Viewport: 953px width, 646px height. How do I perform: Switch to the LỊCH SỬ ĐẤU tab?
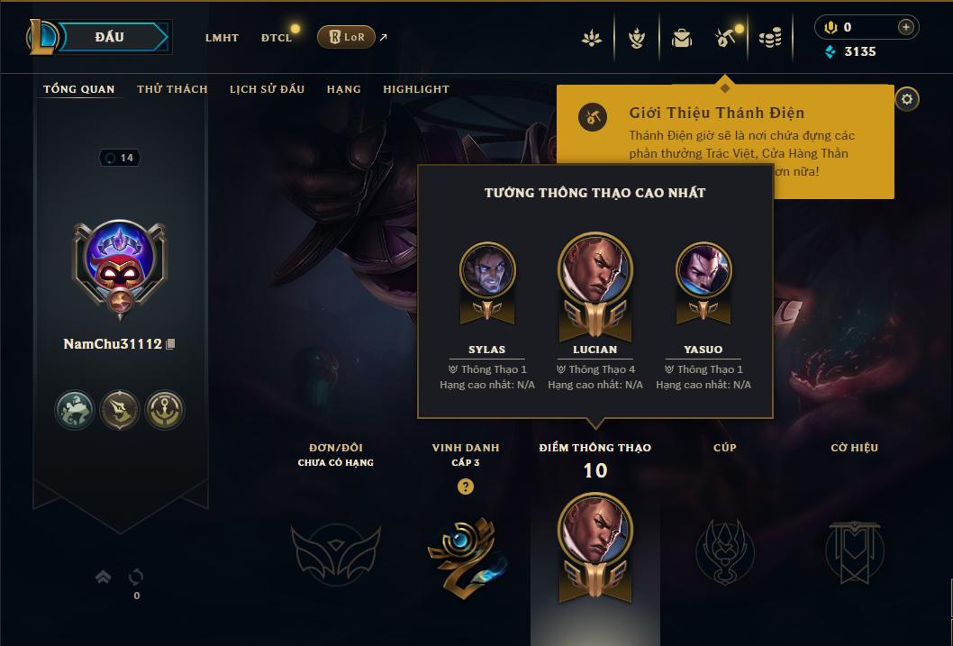coord(267,89)
